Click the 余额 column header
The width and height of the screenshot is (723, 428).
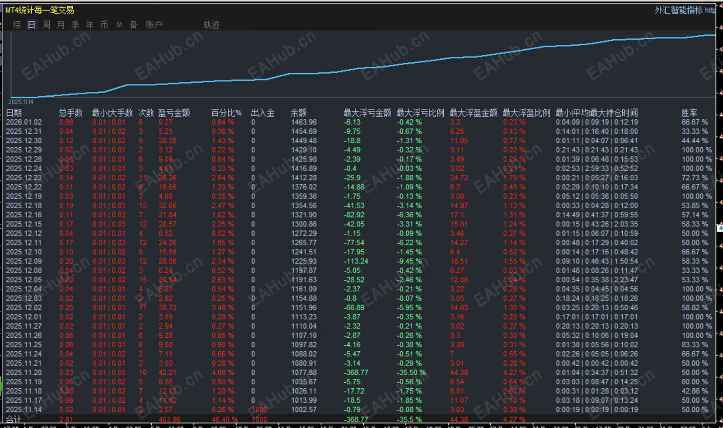coord(299,113)
